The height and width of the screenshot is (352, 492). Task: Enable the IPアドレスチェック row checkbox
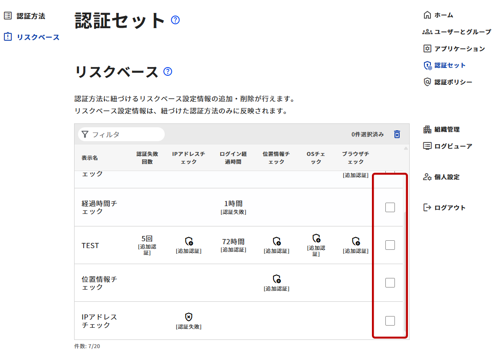point(390,321)
